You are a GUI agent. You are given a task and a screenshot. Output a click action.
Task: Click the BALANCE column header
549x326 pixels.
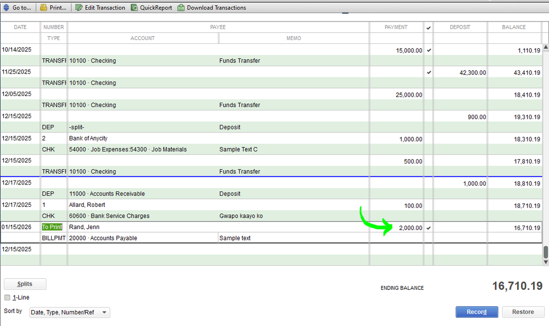coord(514,27)
